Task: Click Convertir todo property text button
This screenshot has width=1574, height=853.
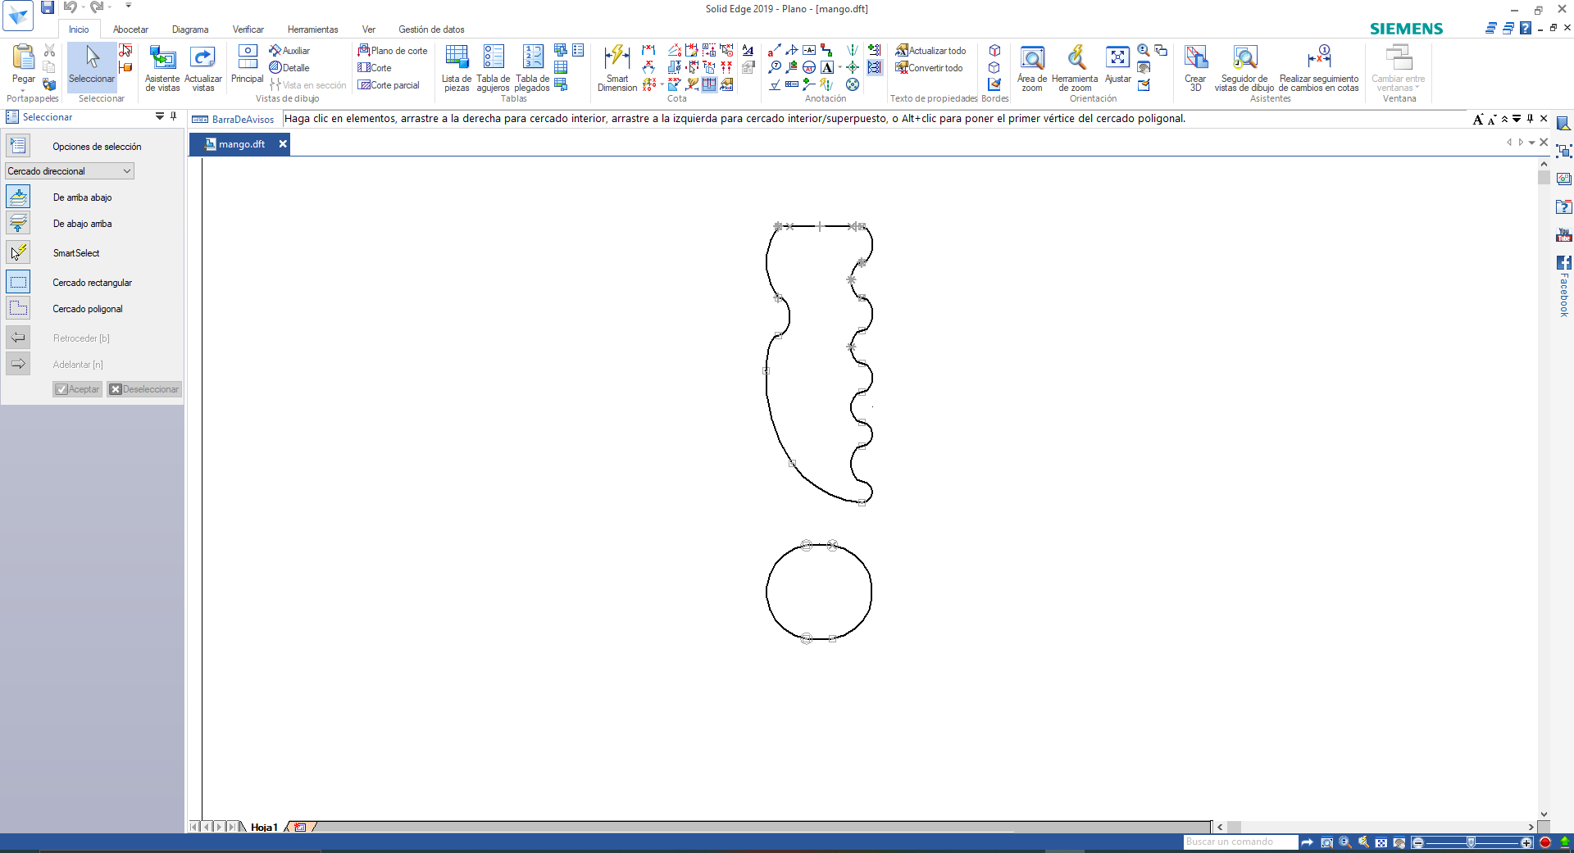Action: click(929, 68)
